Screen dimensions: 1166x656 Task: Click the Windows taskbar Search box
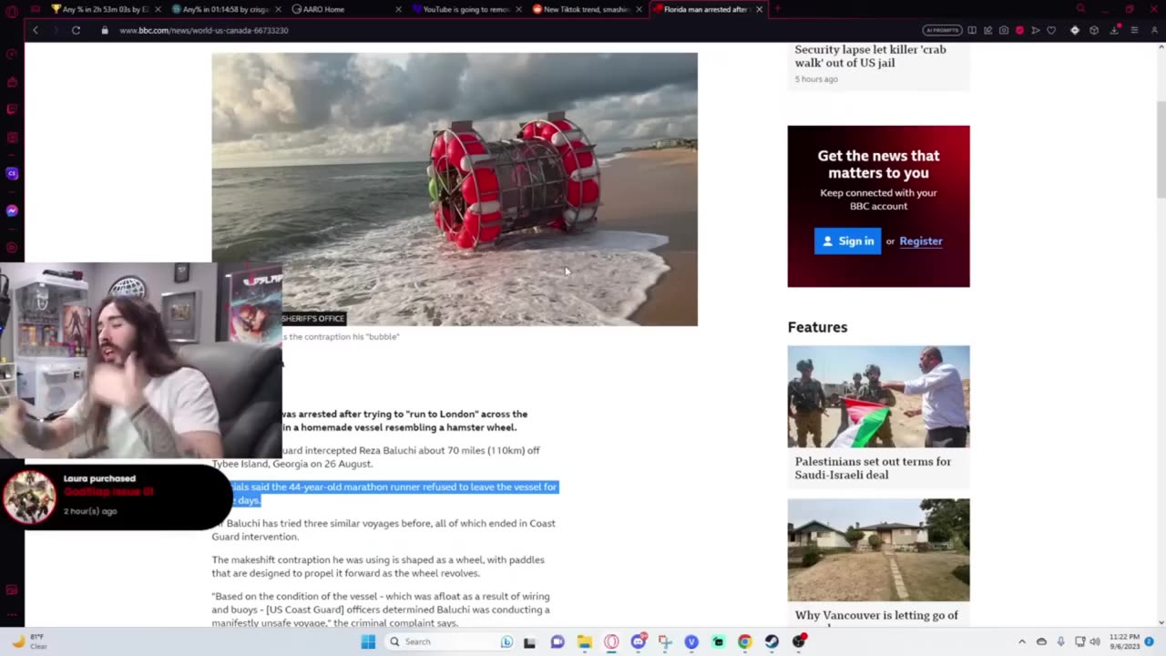[450, 641]
